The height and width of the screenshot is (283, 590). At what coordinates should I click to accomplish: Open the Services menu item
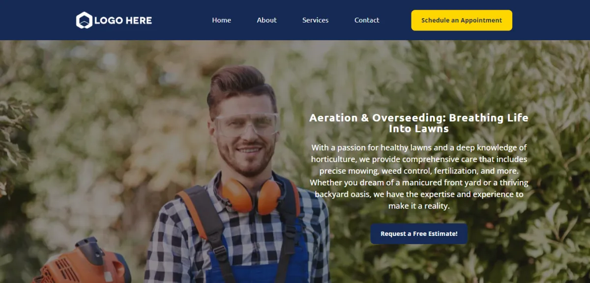315,20
